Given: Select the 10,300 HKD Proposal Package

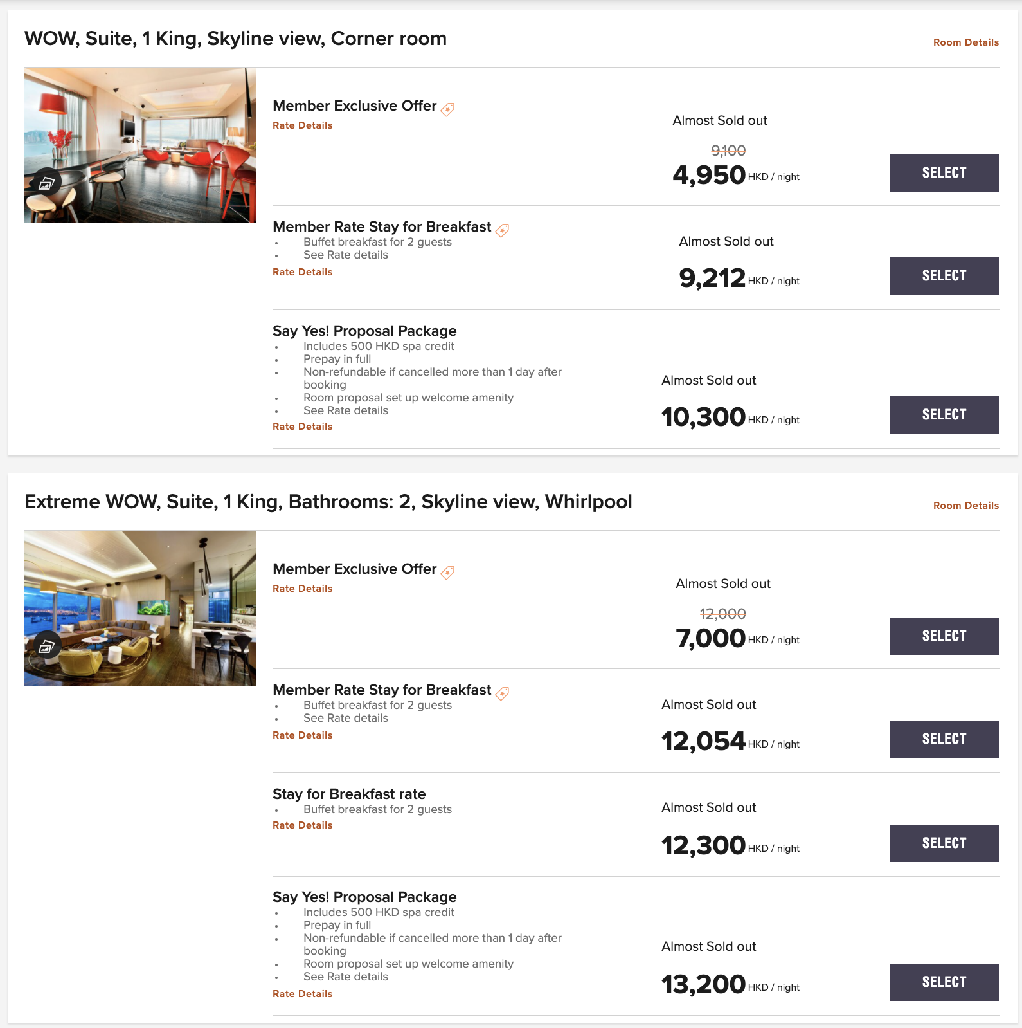Looking at the screenshot, I should [x=944, y=415].
